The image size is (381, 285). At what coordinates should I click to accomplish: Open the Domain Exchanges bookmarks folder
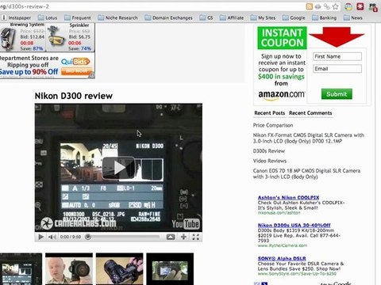click(168, 17)
